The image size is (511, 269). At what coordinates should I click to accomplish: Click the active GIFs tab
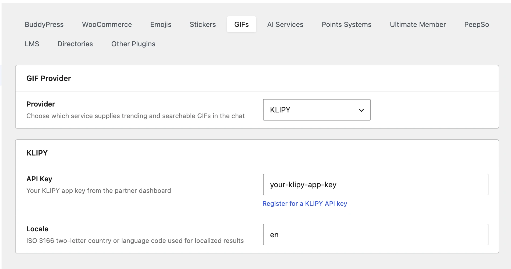(242, 24)
